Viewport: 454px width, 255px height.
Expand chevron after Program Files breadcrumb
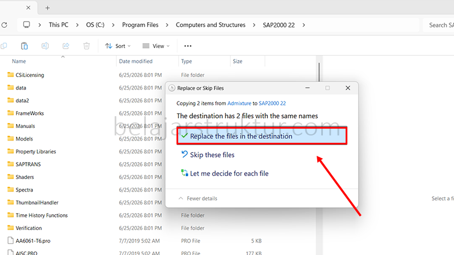167,25
